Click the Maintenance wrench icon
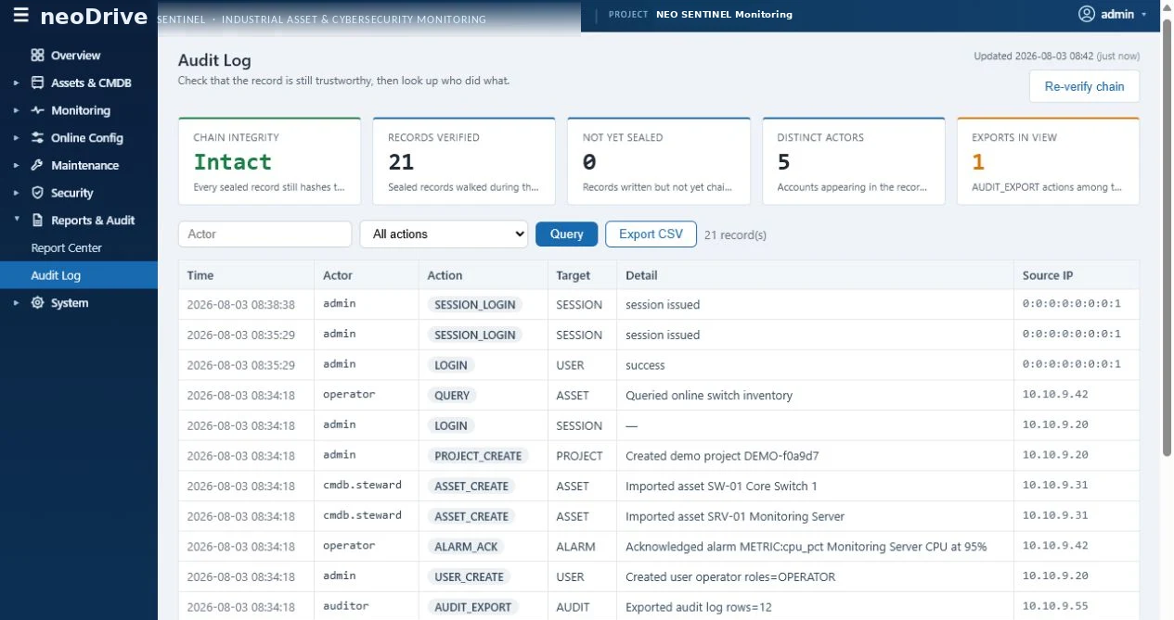 coord(37,165)
